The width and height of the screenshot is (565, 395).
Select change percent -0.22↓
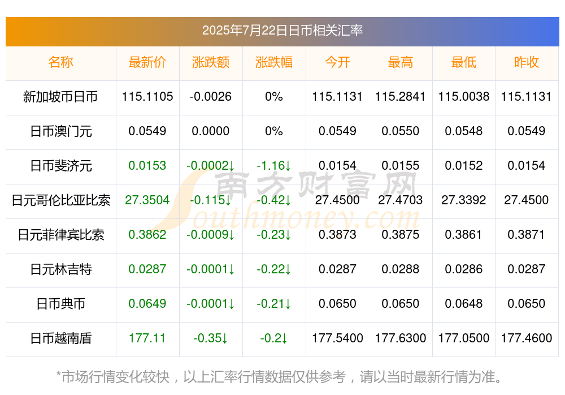pyautogui.click(x=274, y=269)
